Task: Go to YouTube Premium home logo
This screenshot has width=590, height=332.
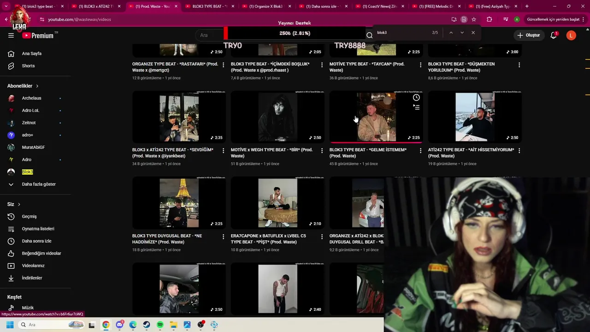Action: click(x=38, y=36)
